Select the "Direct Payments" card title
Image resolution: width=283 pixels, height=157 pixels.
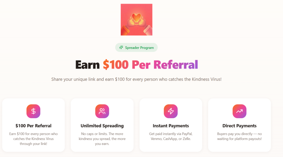coord(239,126)
